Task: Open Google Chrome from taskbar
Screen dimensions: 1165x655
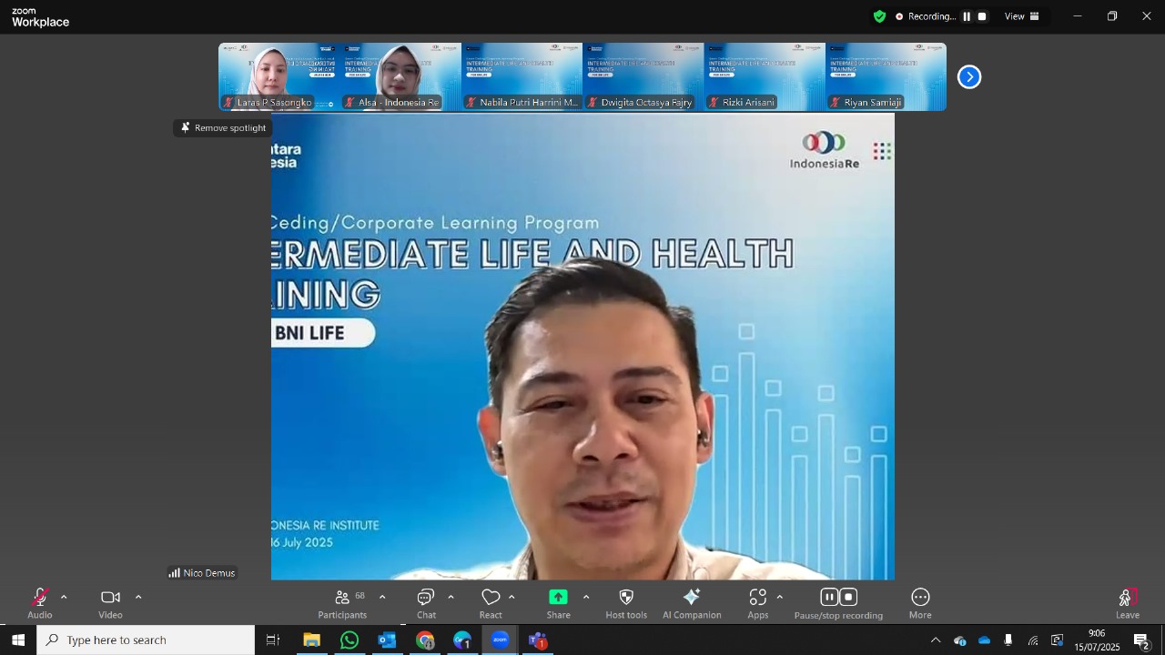Action: [x=425, y=640]
